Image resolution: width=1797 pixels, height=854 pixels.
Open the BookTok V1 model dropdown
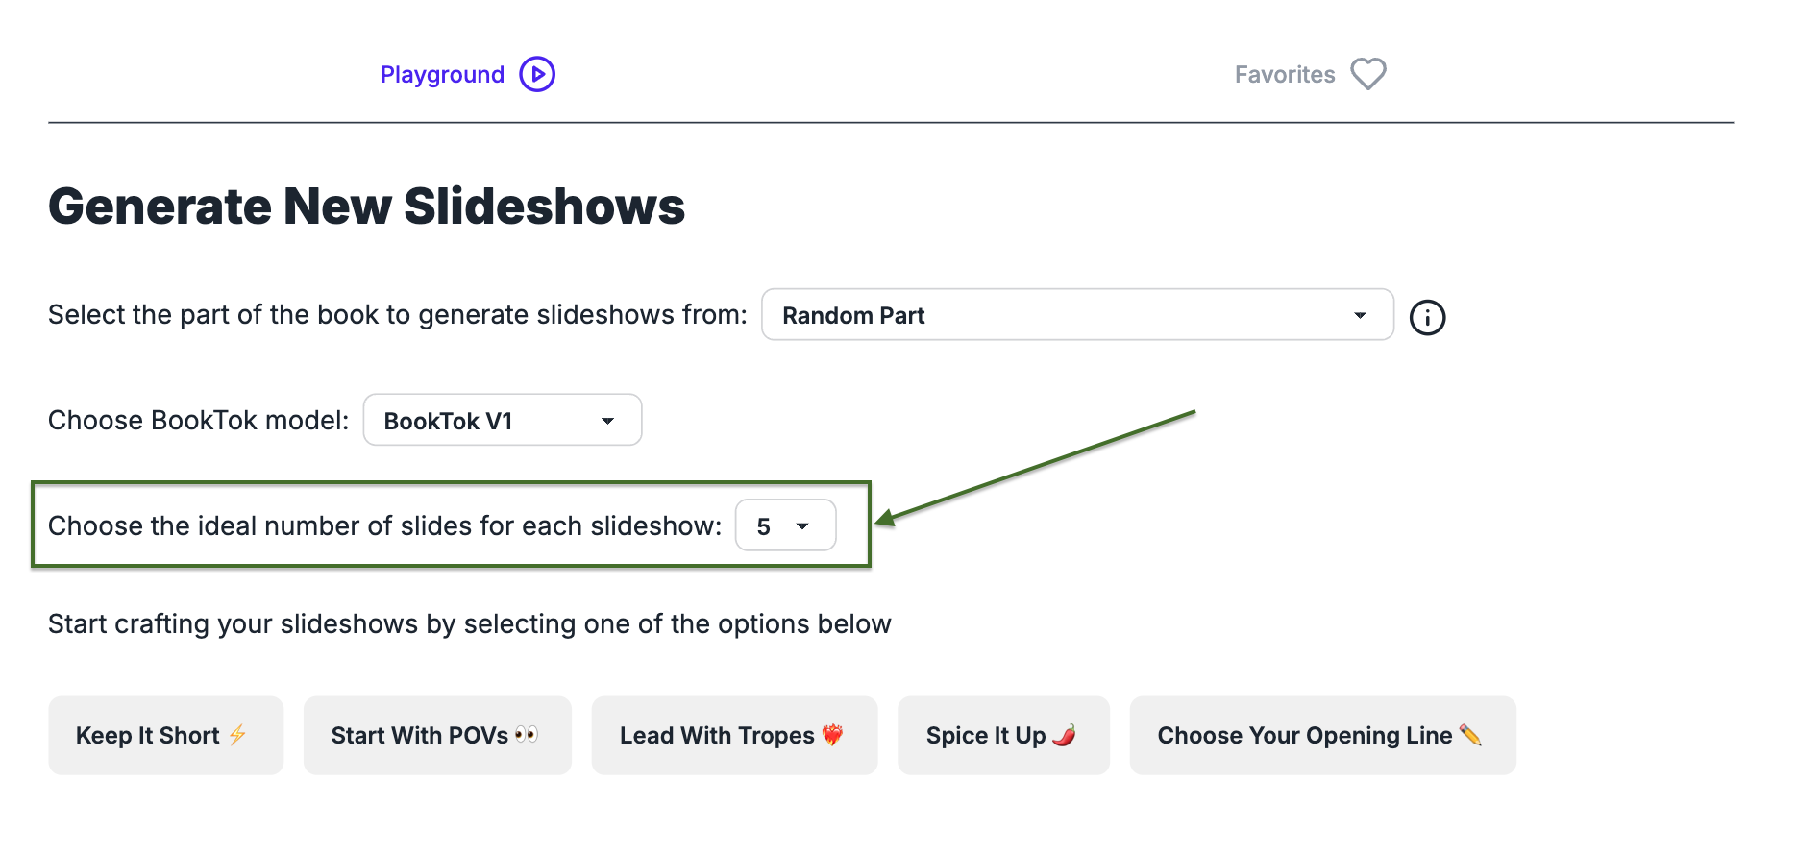502,420
